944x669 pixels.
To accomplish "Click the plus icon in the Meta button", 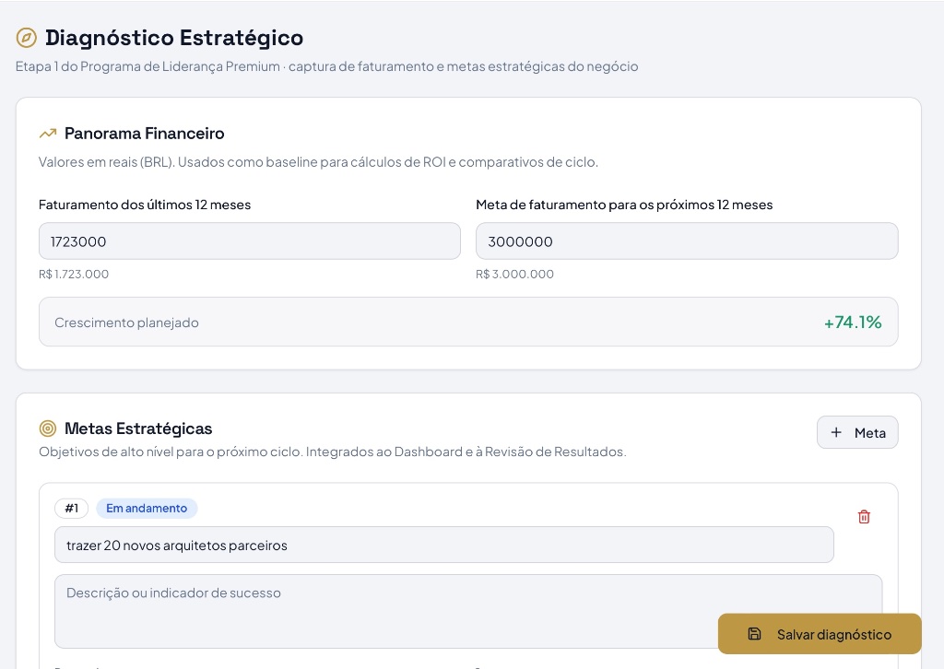I will (x=836, y=432).
